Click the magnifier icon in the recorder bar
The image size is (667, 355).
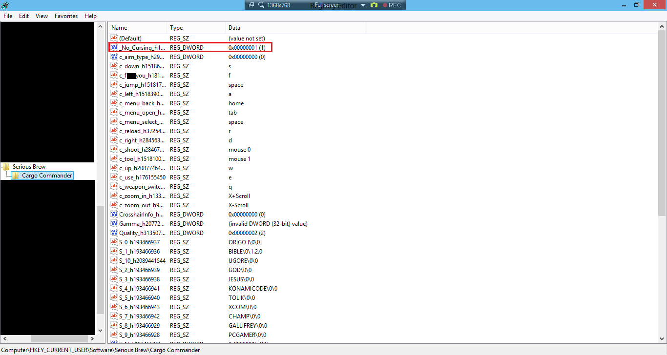(x=261, y=5)
